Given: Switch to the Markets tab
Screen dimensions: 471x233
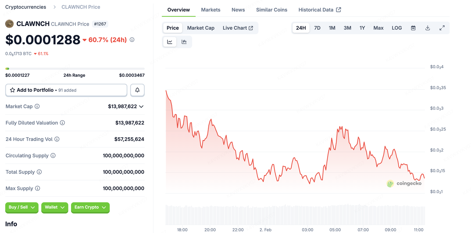Looking at the screenshot, I should pyautogui.click(x=210, y=10).
